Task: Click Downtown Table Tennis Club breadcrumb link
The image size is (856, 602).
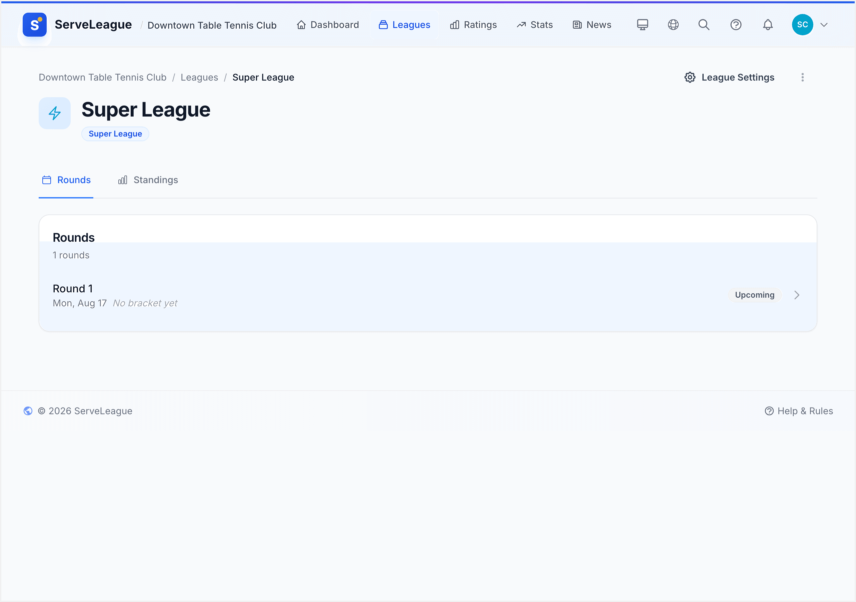Action: pyautogui.click(x=103, y=77)
